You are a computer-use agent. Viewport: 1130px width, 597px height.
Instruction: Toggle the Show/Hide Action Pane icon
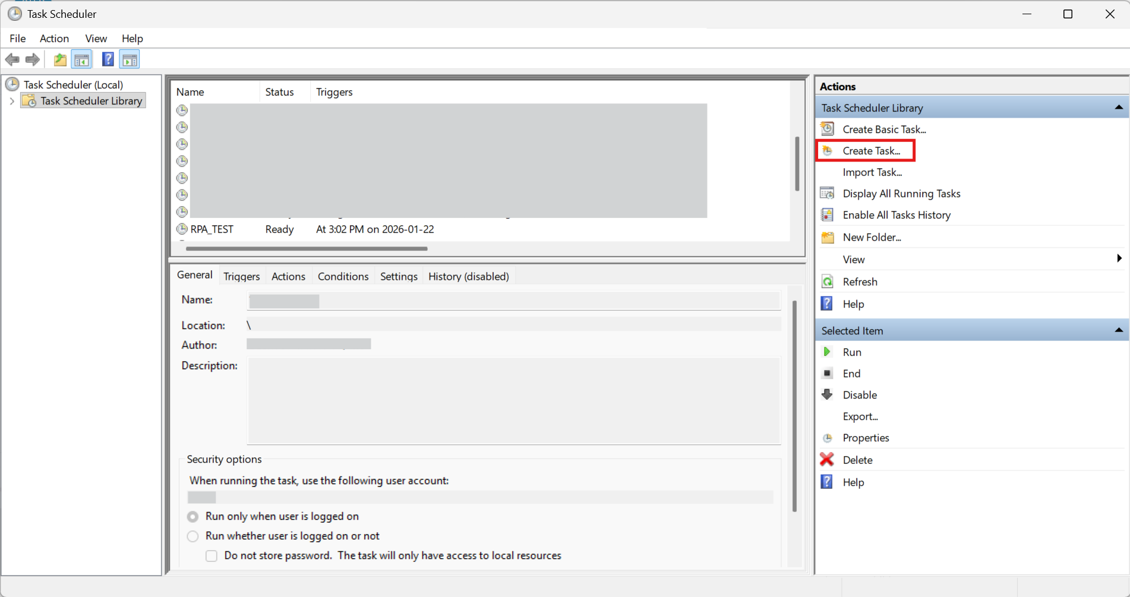(x=130, y=59)
